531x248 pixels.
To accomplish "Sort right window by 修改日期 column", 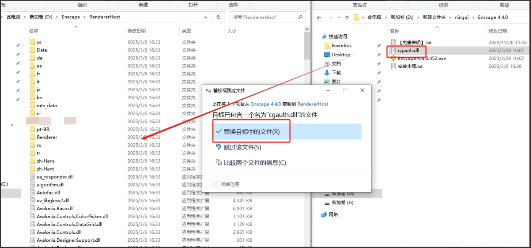I will click(498, 31).
